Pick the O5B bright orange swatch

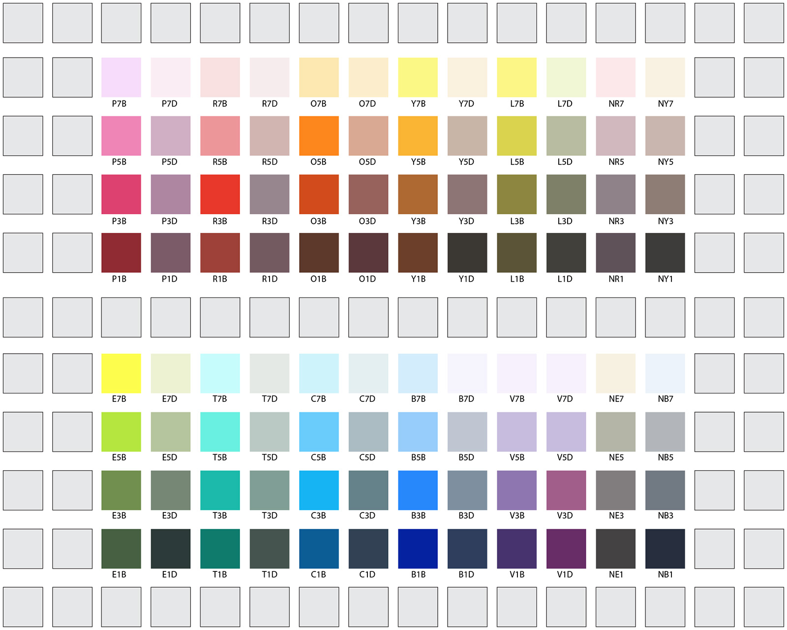click(319, 136)
